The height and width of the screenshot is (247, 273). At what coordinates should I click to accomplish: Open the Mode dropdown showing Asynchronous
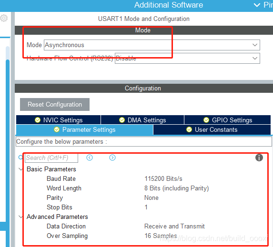[152, 45]
